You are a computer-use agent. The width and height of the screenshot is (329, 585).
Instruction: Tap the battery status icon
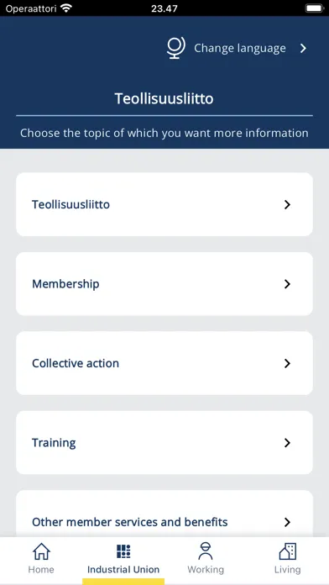[x=315, y=8]
